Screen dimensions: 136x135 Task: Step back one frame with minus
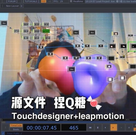coord(121,128)
